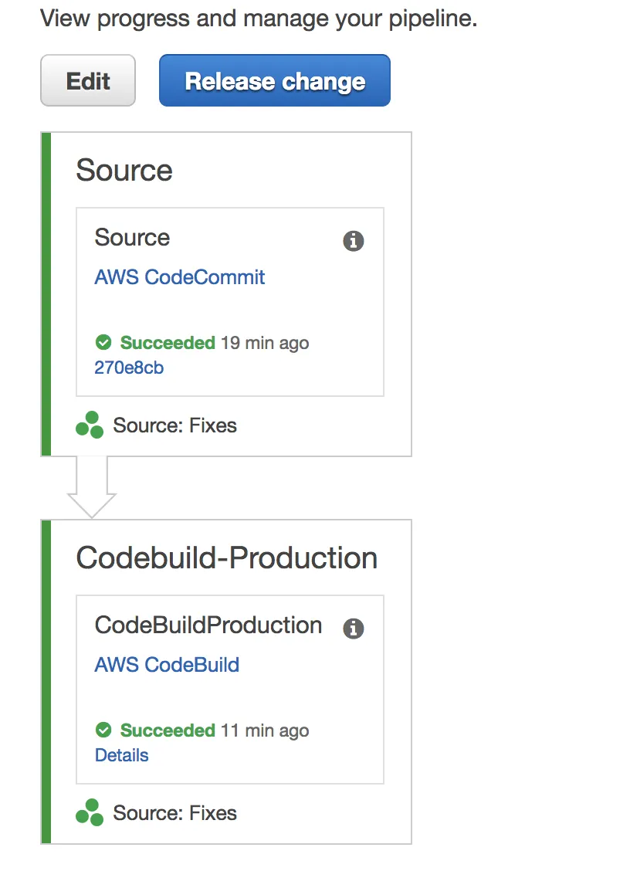Open commit 270e8cb
The image size is (630, 888).
tap(129, 368)
